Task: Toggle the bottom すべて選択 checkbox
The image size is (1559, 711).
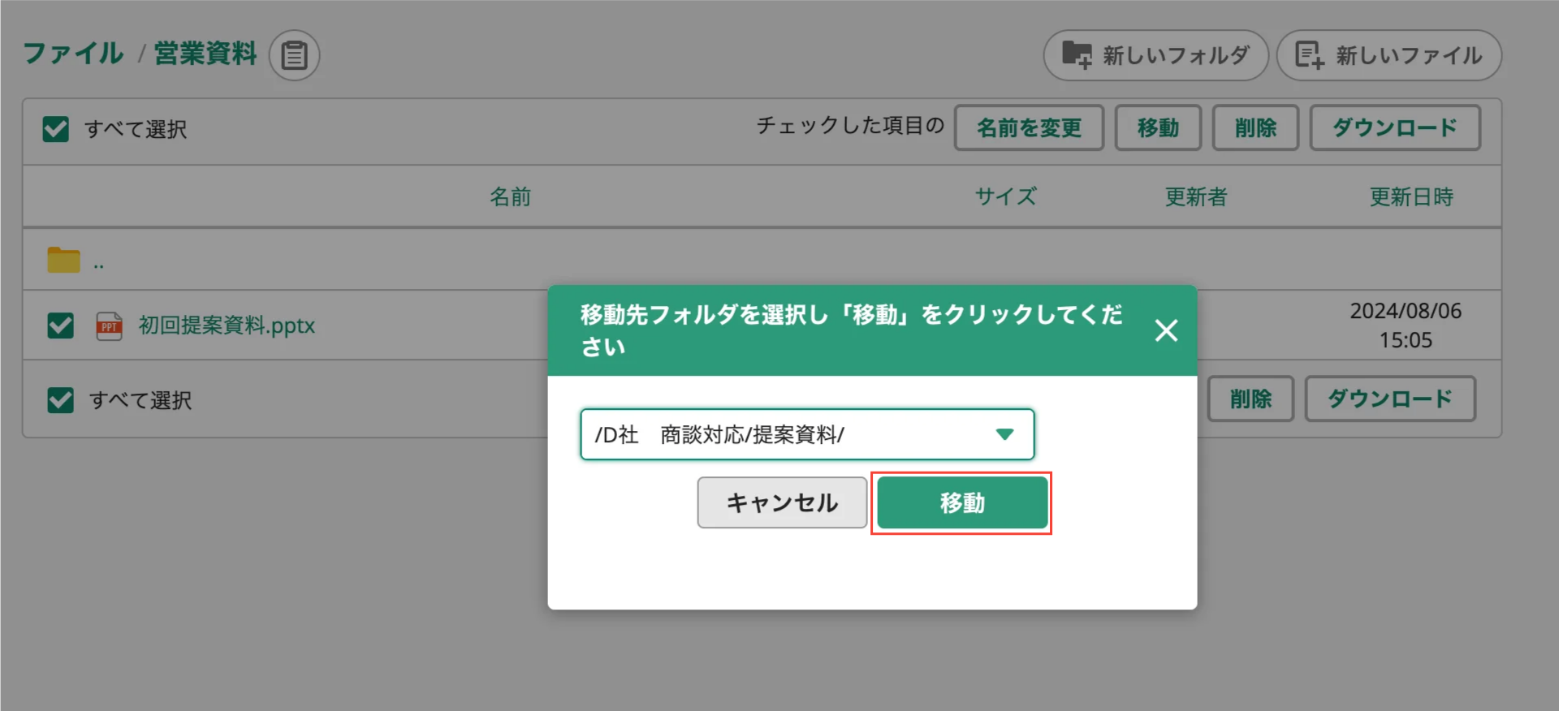Action: click(x=60, y=400)
